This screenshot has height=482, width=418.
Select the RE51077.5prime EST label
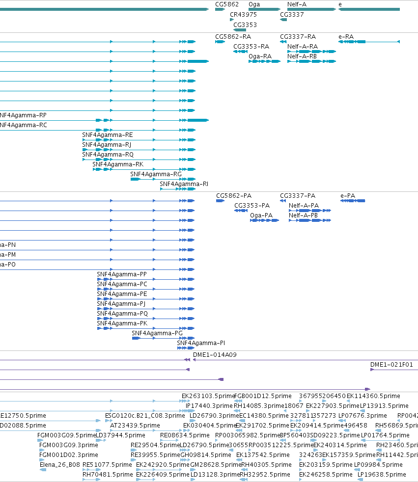click(107, 465)
